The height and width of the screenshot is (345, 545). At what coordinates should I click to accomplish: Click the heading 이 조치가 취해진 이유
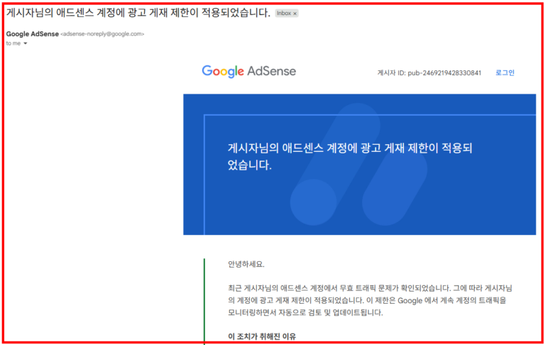262,336
